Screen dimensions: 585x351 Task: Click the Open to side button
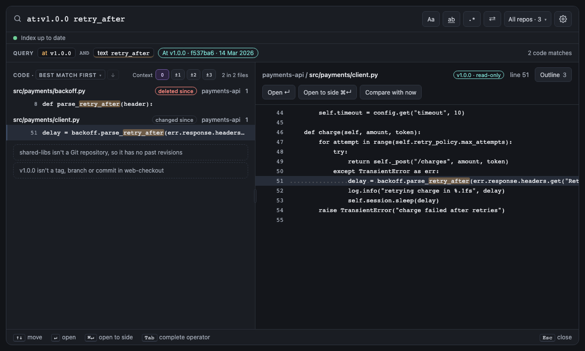click(x=328, y=92)
